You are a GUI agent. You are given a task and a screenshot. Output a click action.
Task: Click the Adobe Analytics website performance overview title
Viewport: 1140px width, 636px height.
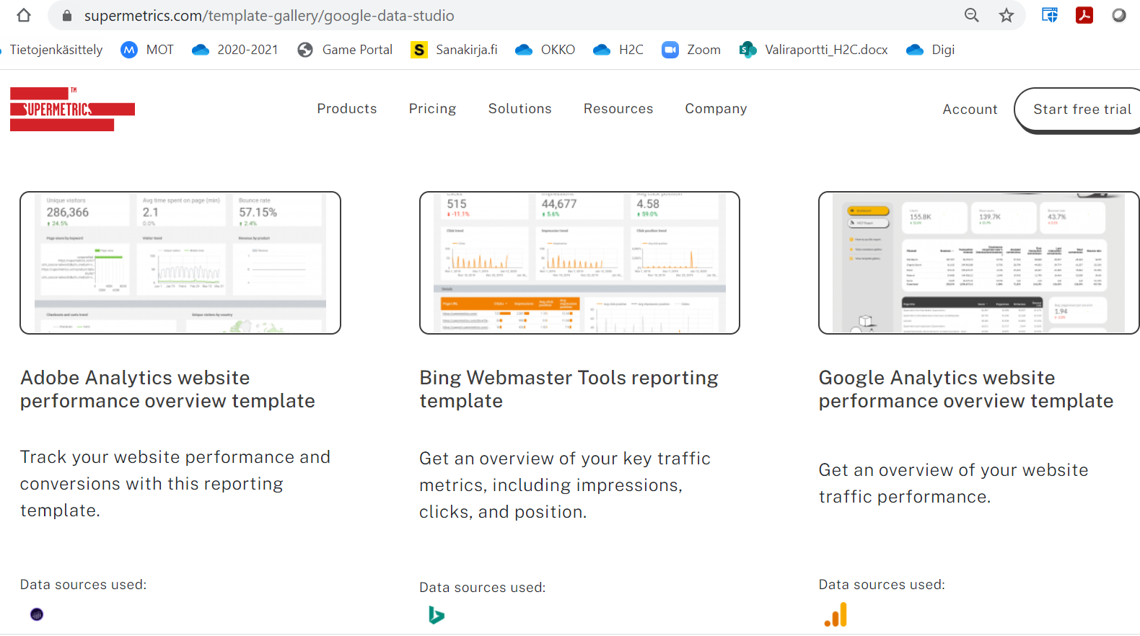[167, 389]
